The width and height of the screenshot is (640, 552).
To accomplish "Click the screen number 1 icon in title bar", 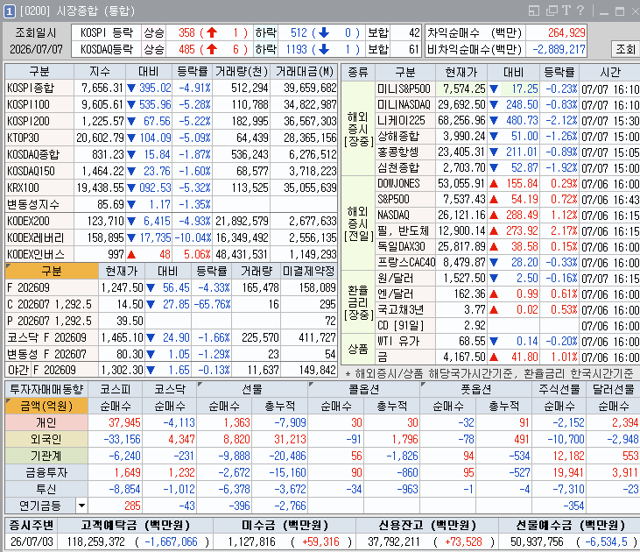I will [x=10, y=11].
